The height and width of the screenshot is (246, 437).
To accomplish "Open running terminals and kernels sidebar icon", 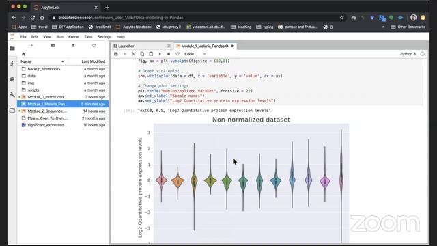I will [12, 64].
